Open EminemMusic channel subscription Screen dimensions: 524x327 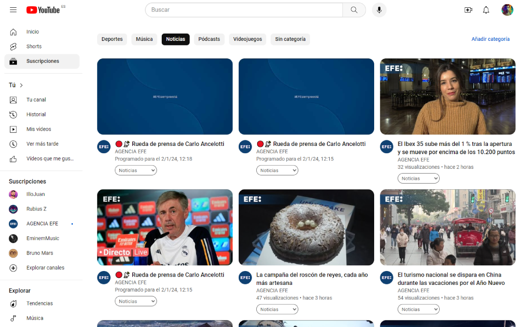(x=42, y=238)
